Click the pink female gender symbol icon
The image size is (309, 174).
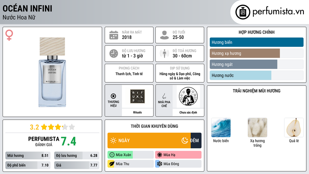click(x=9, y=35)
